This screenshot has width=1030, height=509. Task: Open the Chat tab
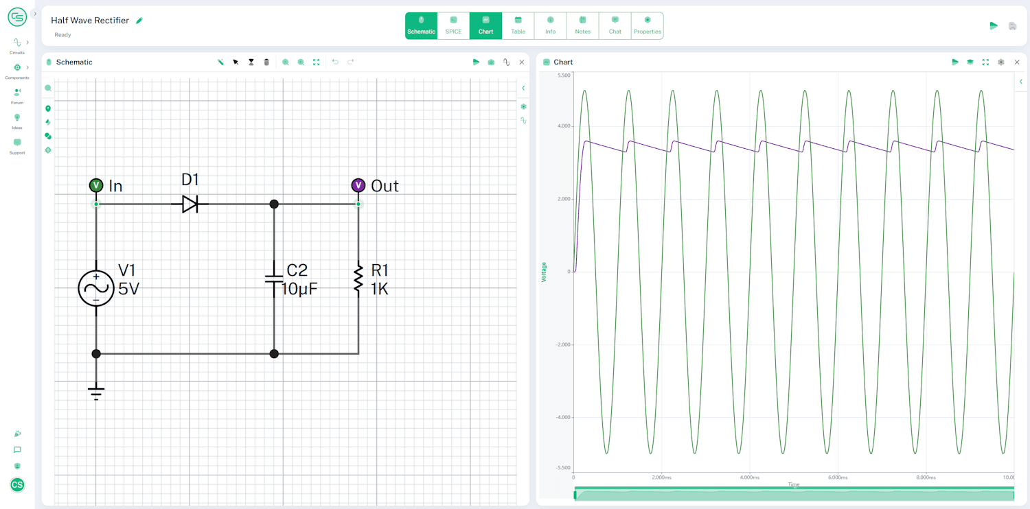coord(615,25)
